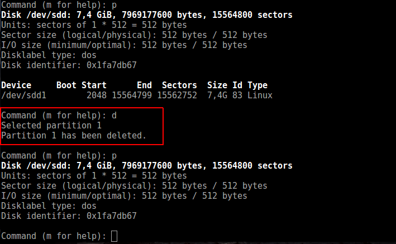The image size is (396, 244).
Task: Select the Id column header
Action: (237, 85)
